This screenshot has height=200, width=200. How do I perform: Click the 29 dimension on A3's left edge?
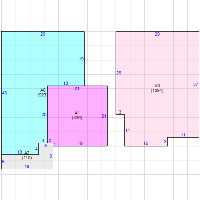click(x=119, y=73)
